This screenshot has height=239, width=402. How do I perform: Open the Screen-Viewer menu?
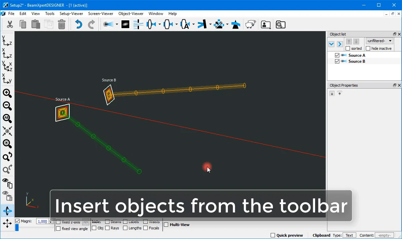click(x=101, y=14)
